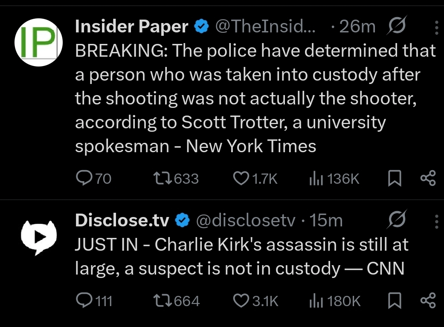Share the Insider Paper post
The image size is (444, 327).
[428, 178]
